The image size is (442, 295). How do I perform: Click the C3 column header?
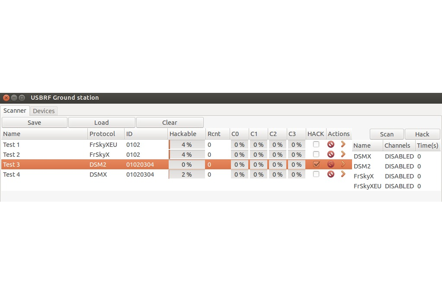tap(297, 134)
